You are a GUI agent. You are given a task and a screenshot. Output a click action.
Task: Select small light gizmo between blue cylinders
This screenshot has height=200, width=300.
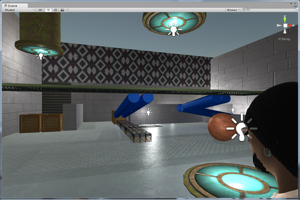148,112
